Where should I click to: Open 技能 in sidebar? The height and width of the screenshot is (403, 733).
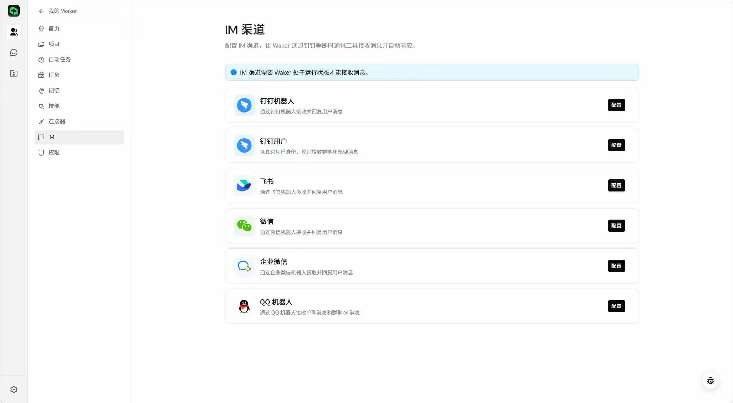click(79, 106)
